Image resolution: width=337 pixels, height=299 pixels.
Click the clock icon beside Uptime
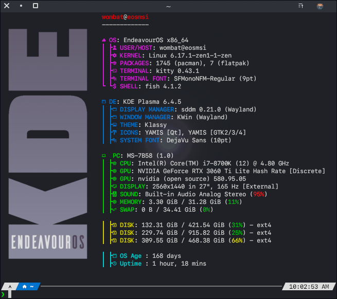[x=114, y=264]
